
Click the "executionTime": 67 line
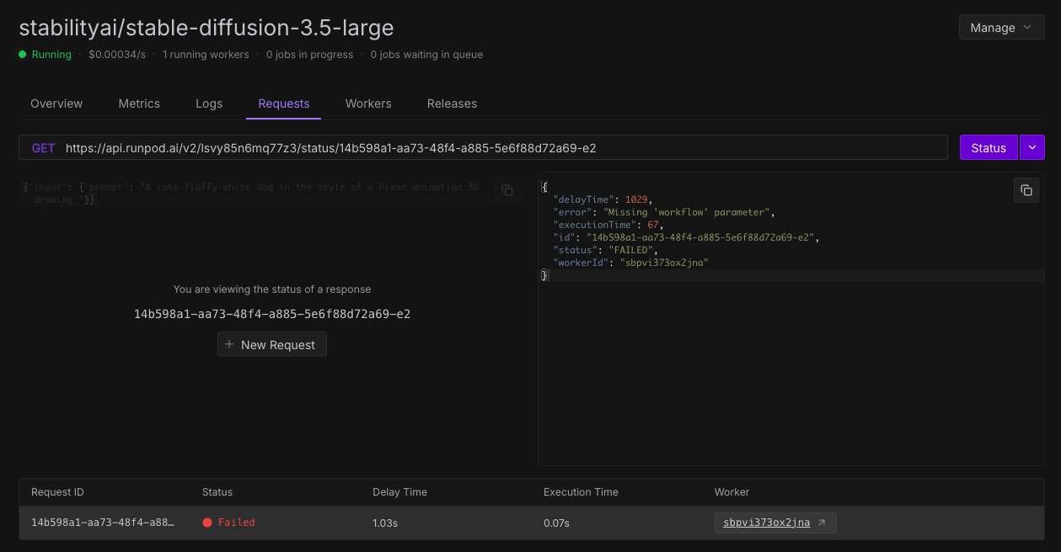(x=608, y=225)
